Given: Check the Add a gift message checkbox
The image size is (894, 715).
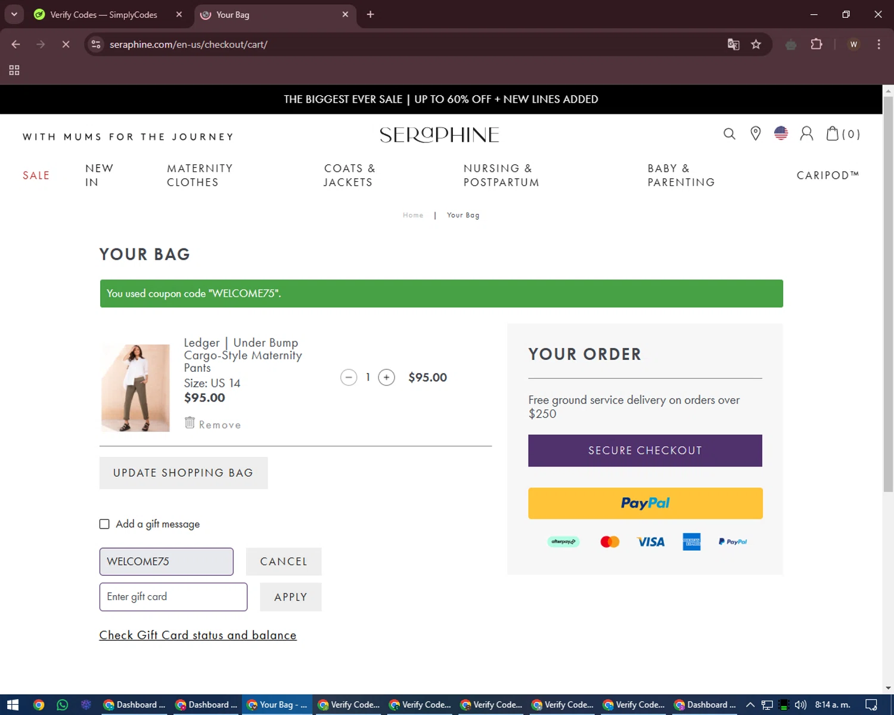Looking at the screenshot, I should [104, 524].
